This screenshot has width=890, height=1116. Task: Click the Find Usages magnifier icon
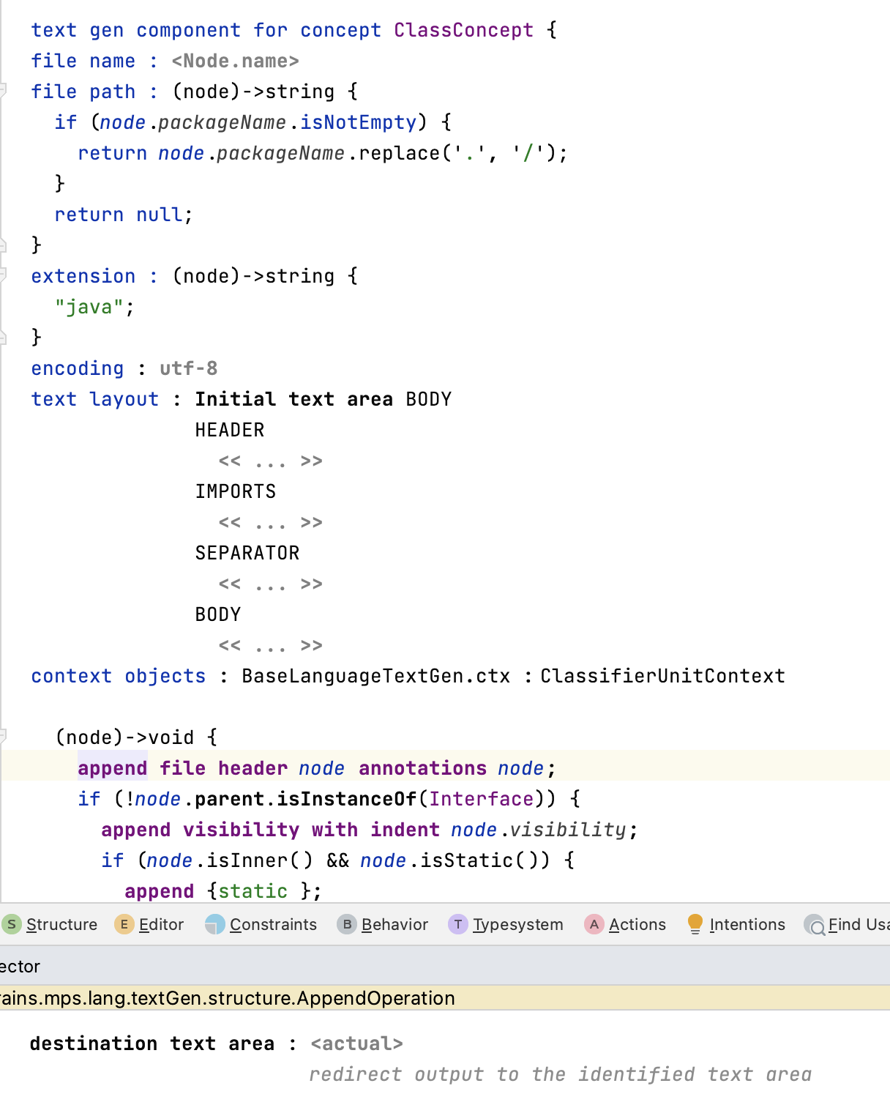click(815, 925)
